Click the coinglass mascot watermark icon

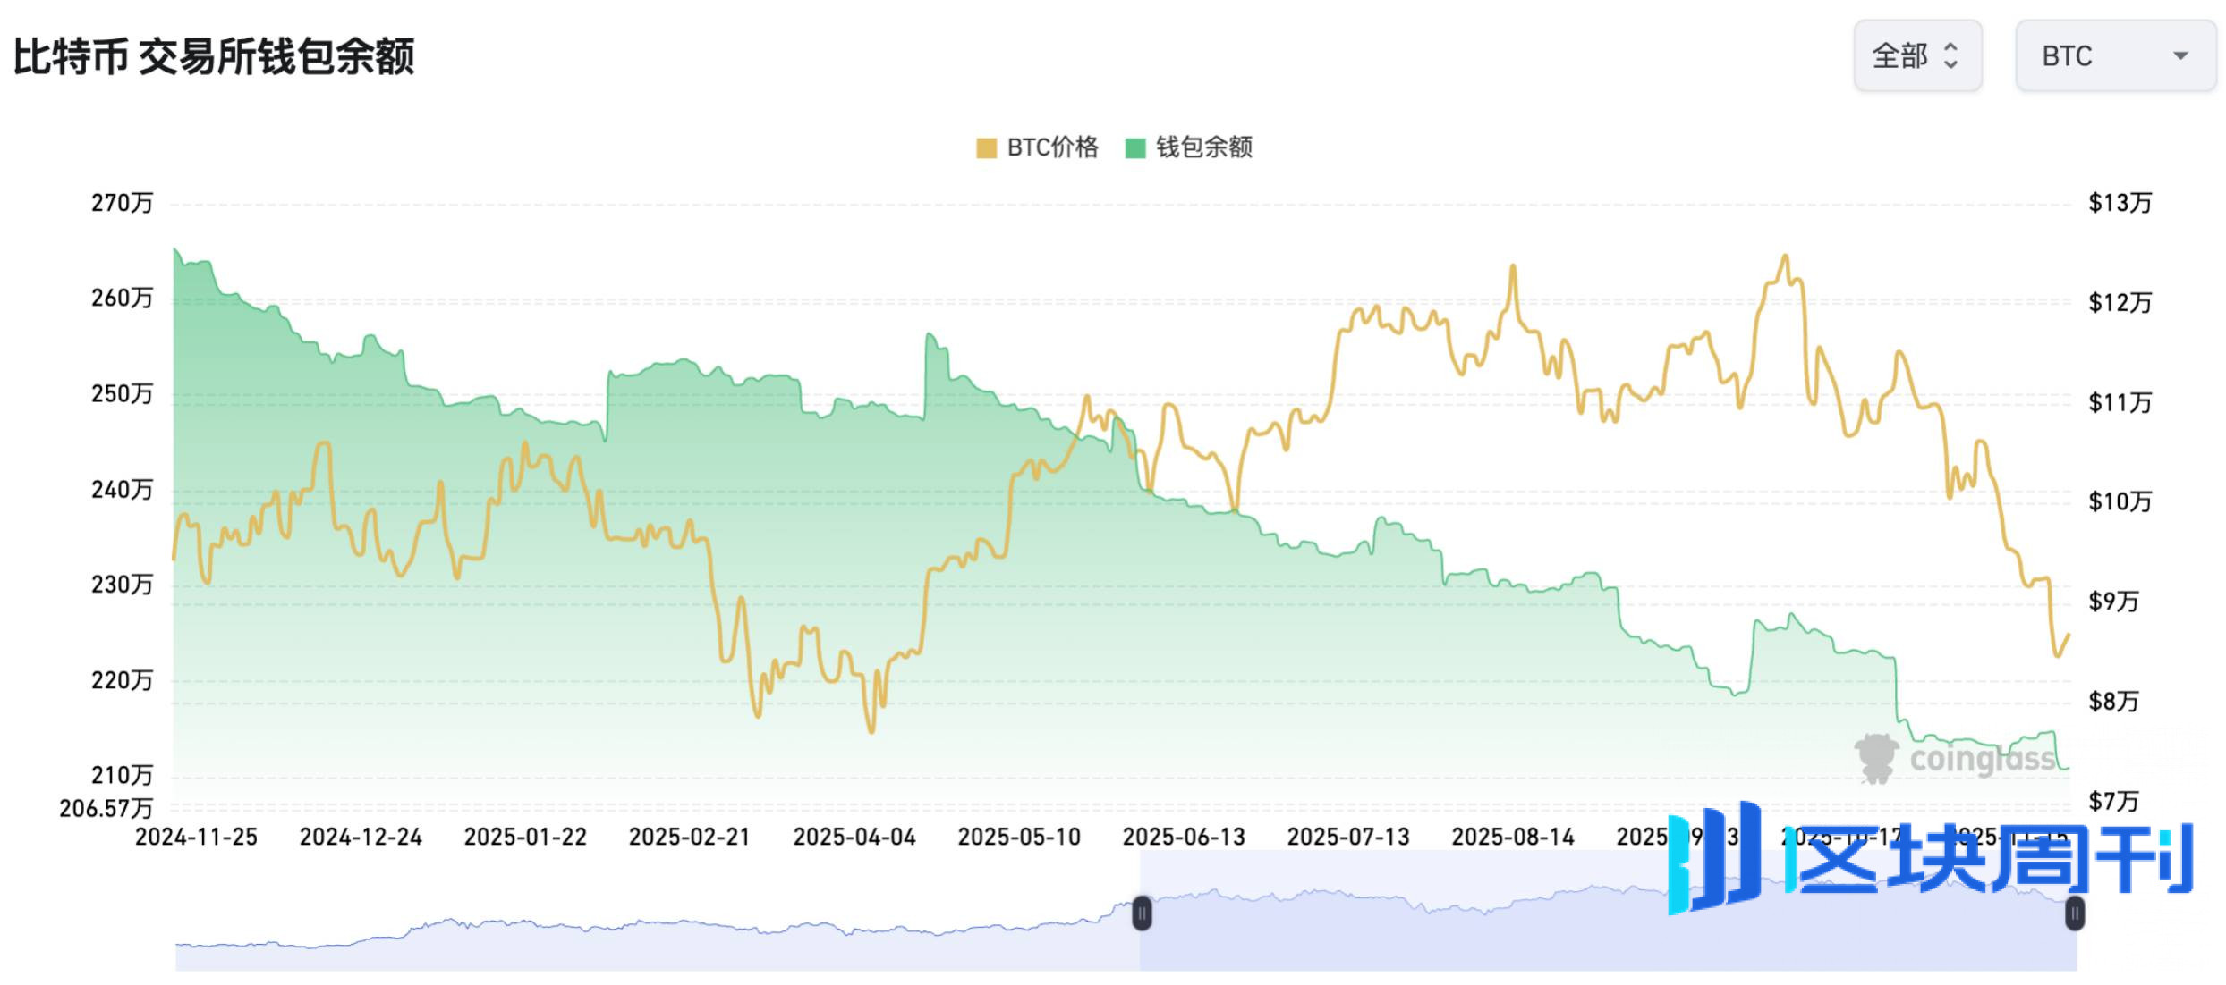point(1876,758)
